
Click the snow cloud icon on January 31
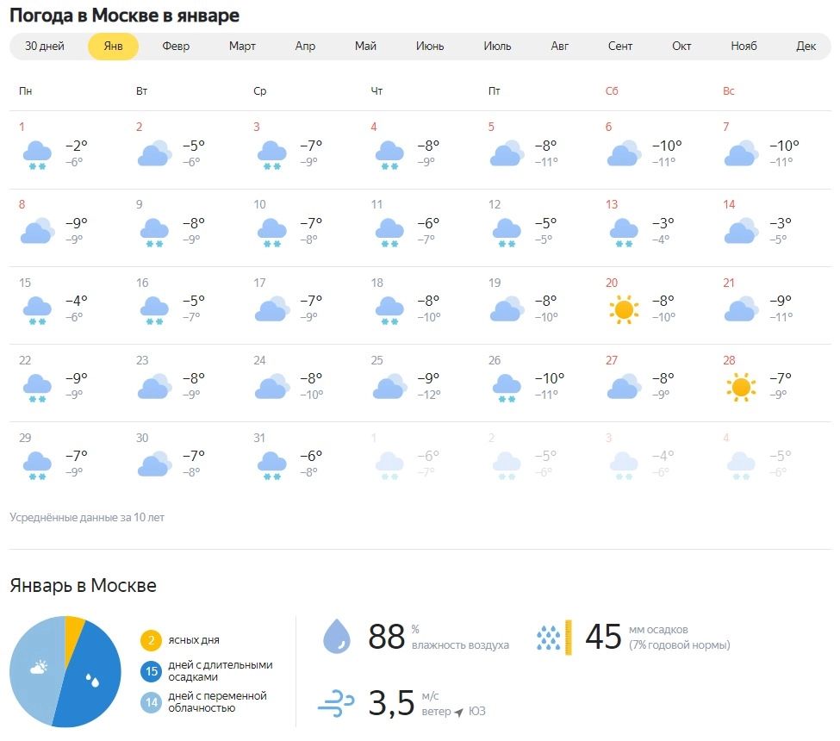tap(271, 465)
